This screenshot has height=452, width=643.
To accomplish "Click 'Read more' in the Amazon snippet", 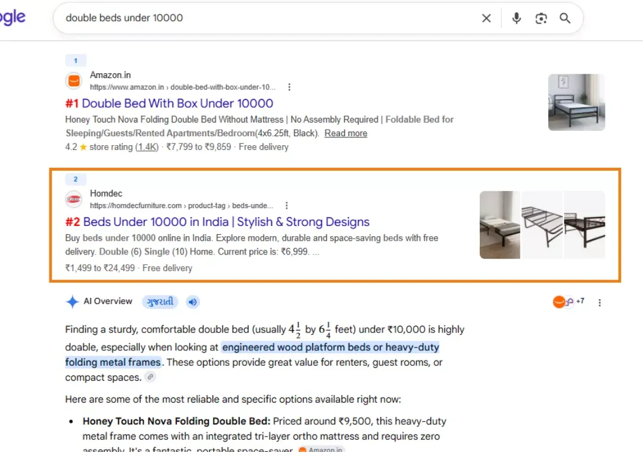I will pos(346,133).
